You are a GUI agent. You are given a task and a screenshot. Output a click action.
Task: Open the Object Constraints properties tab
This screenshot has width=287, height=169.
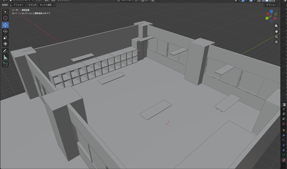click(x=284, y=150)
